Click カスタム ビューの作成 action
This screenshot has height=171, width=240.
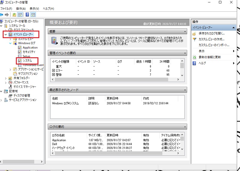point(211,39)
